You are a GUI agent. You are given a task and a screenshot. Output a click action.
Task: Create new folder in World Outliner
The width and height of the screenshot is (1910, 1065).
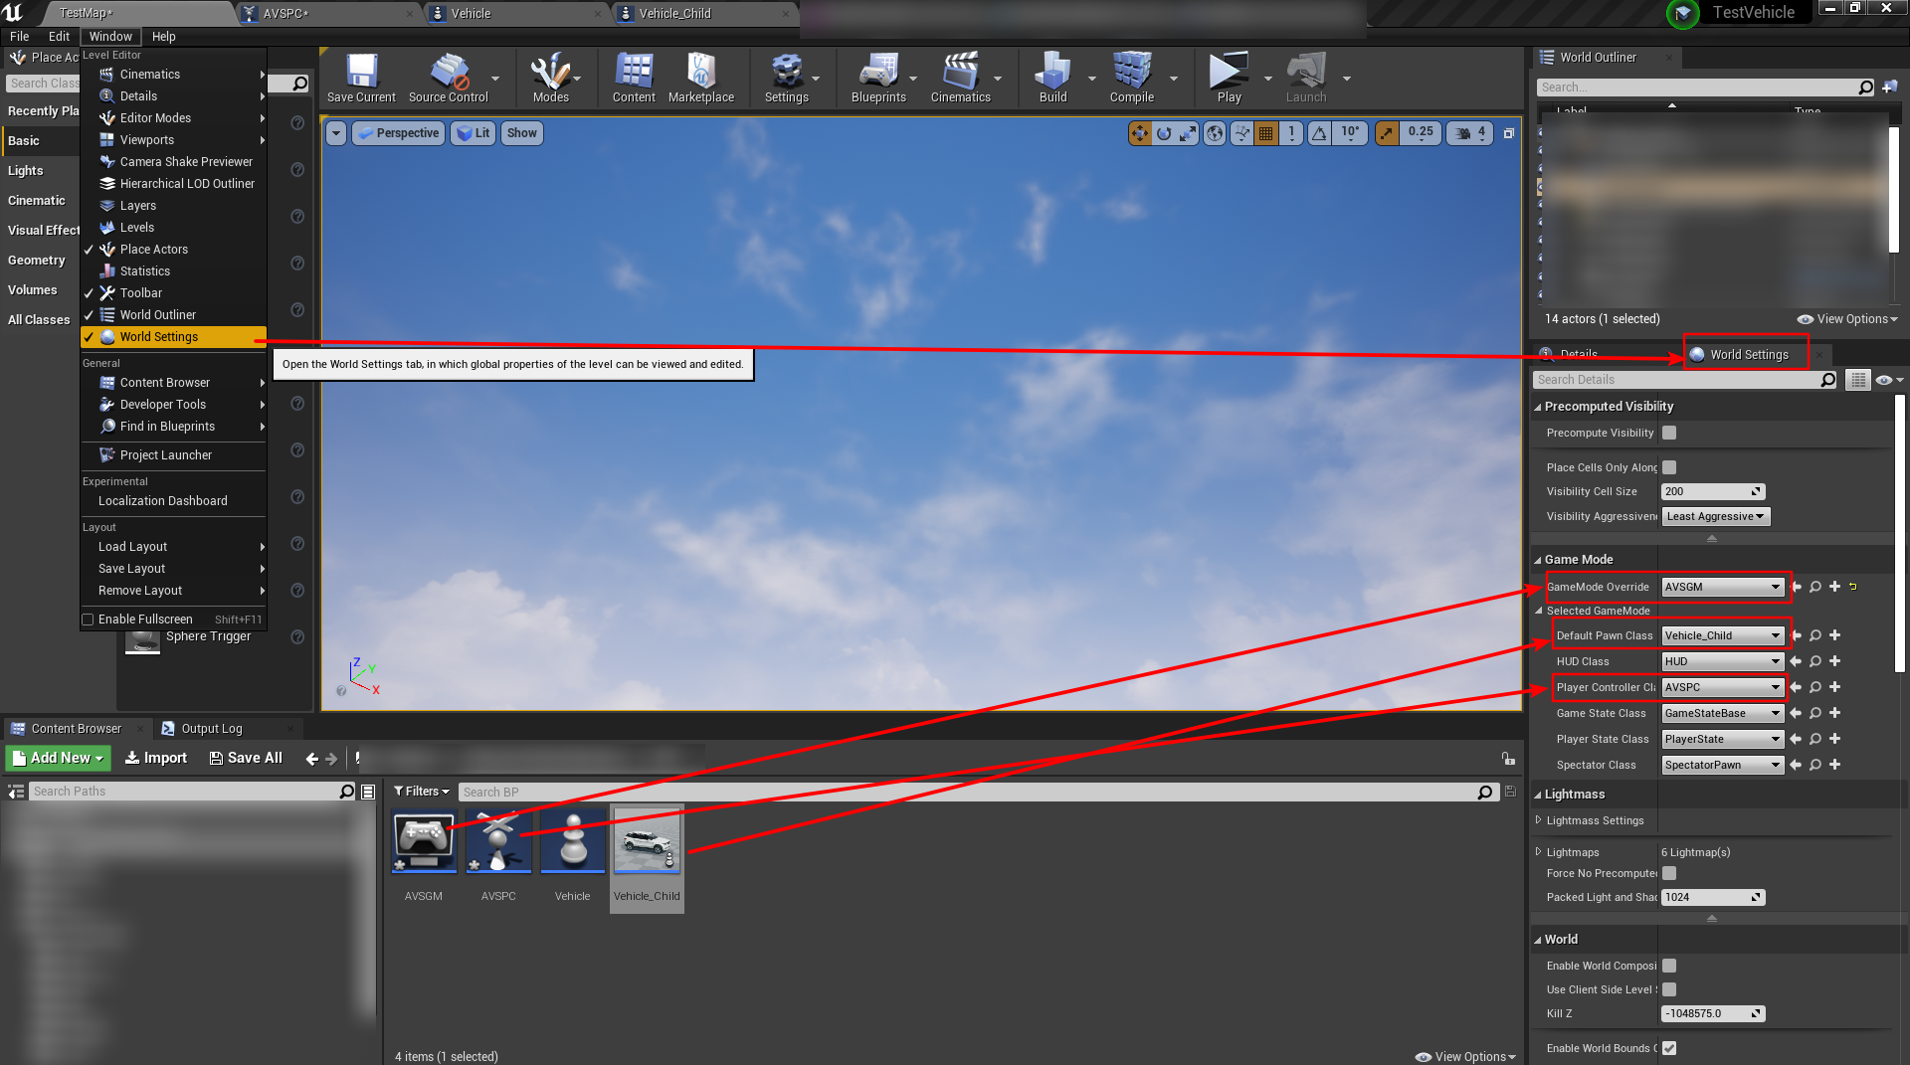pos(1890,88)
